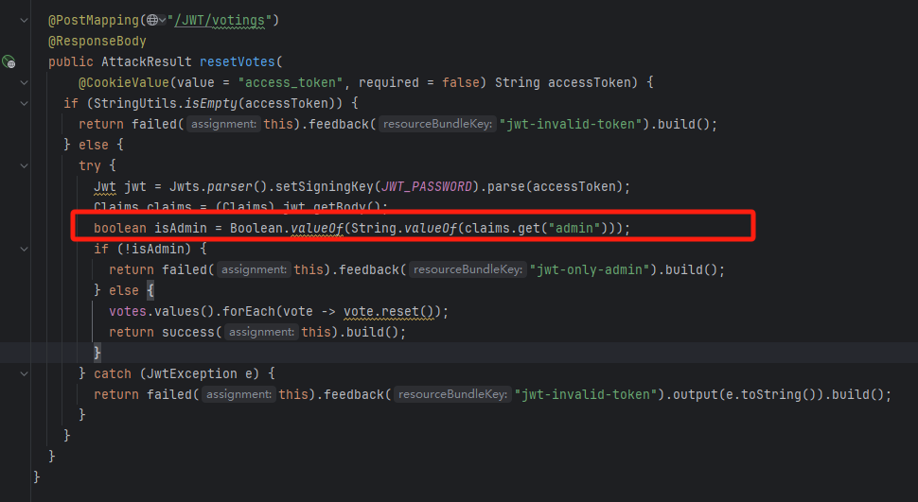Viewport: 918px width, 502px height.
Task: Click the parser method call
Action: click(229, 186)
